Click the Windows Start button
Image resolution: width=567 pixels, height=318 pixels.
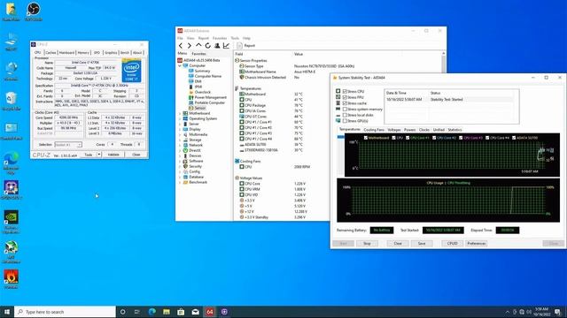coord(7,312)
